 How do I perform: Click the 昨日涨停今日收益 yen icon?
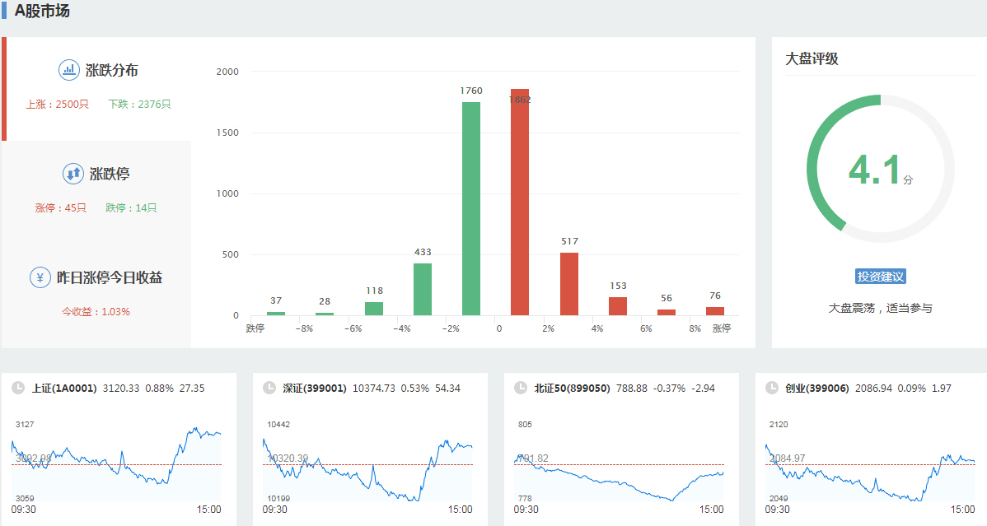pos(40,277)
